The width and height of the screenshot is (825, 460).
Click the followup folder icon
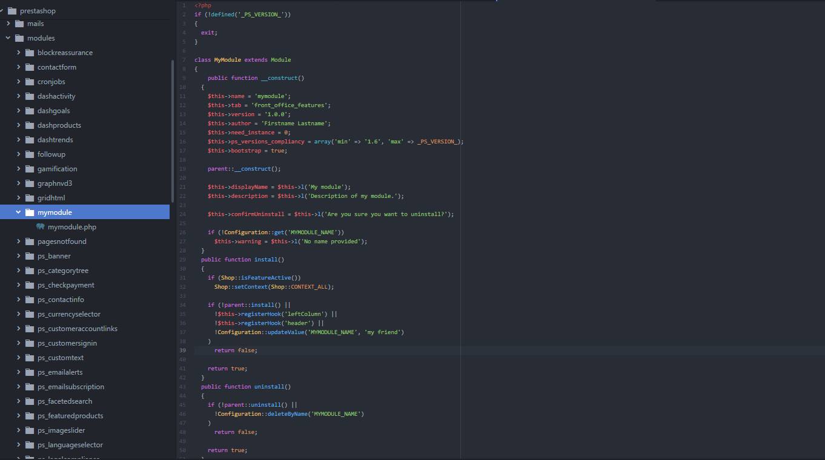[x=30, y=154]
